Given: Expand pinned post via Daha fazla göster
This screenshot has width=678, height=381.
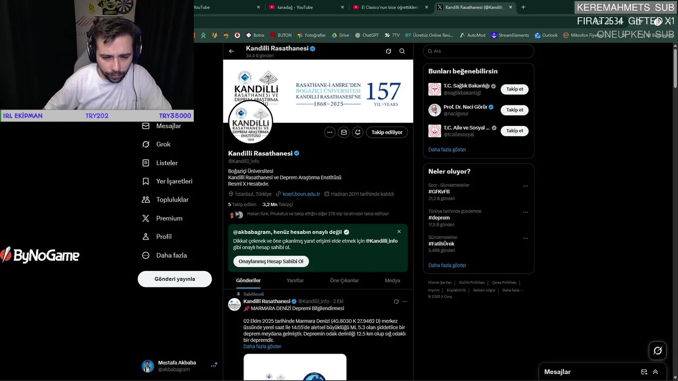Looking at the screenshot, I should pos(262,347).
